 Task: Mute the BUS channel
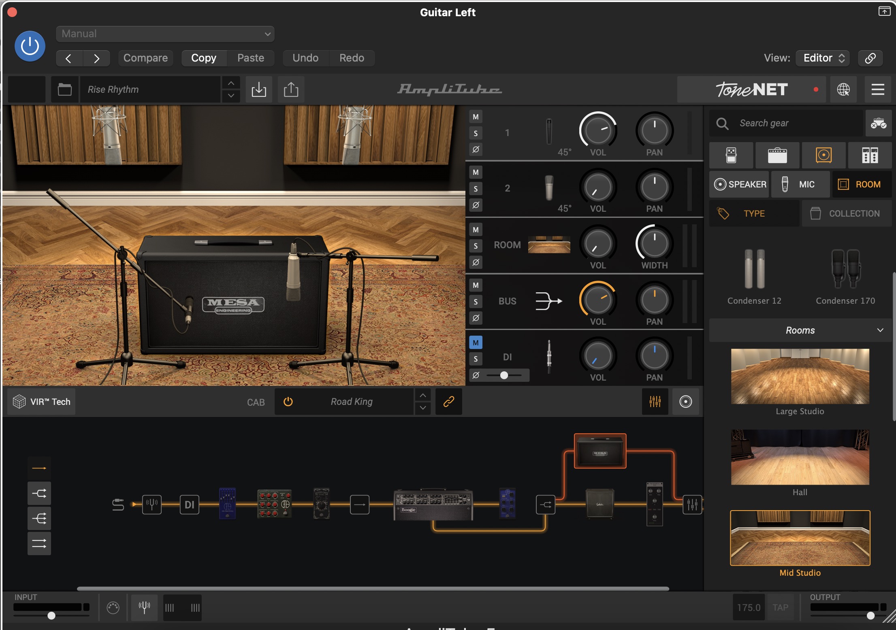pos(476,285)
